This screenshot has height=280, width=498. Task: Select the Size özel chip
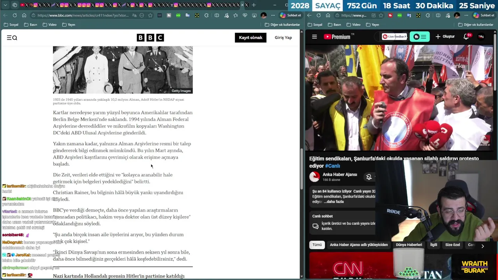click(452, 245)
